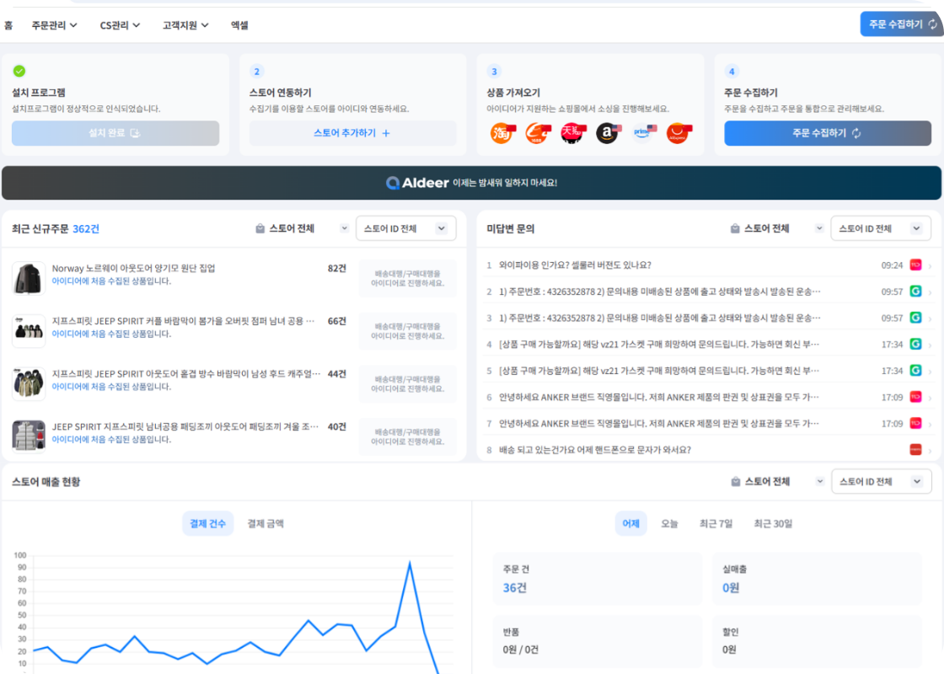Expand 스토어 전체 selector in 스토어 매출 현황
This screenshot has width=944, height=674.
click(776, 482)
